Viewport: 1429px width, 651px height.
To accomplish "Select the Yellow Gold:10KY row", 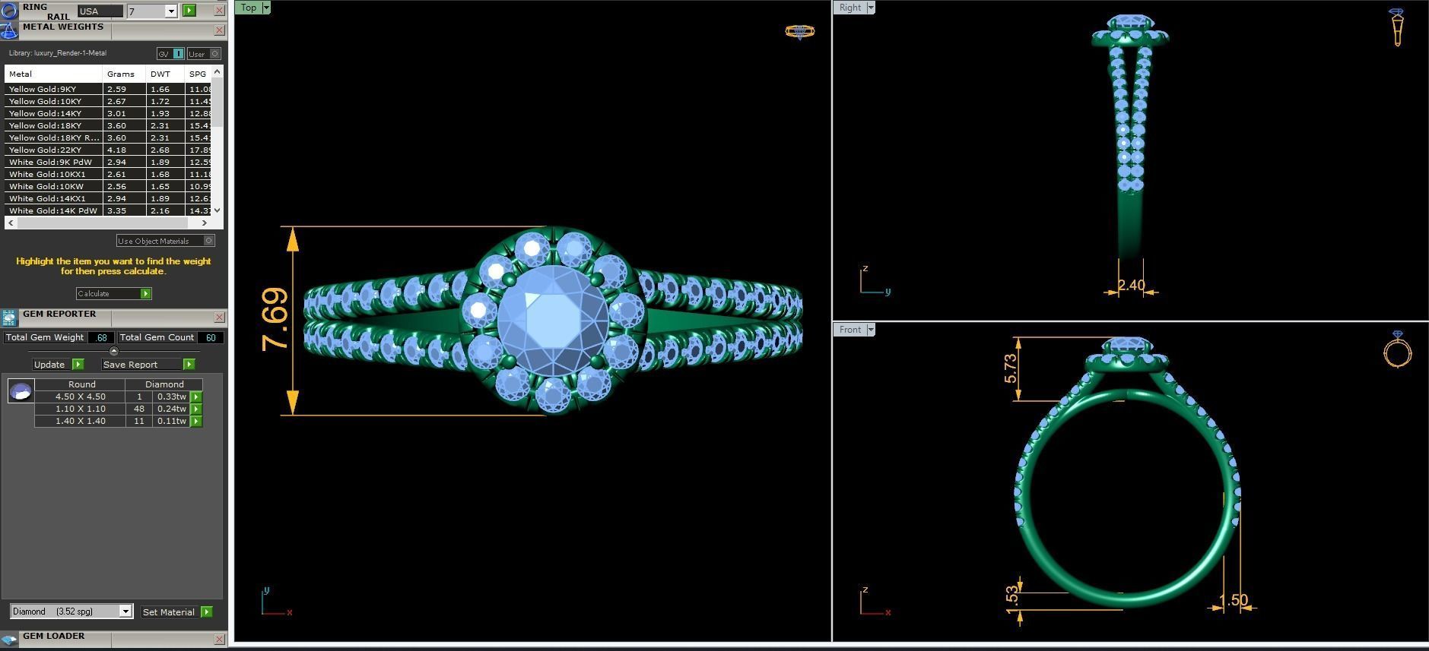I will pyautogui.click(x=109, y=101).
